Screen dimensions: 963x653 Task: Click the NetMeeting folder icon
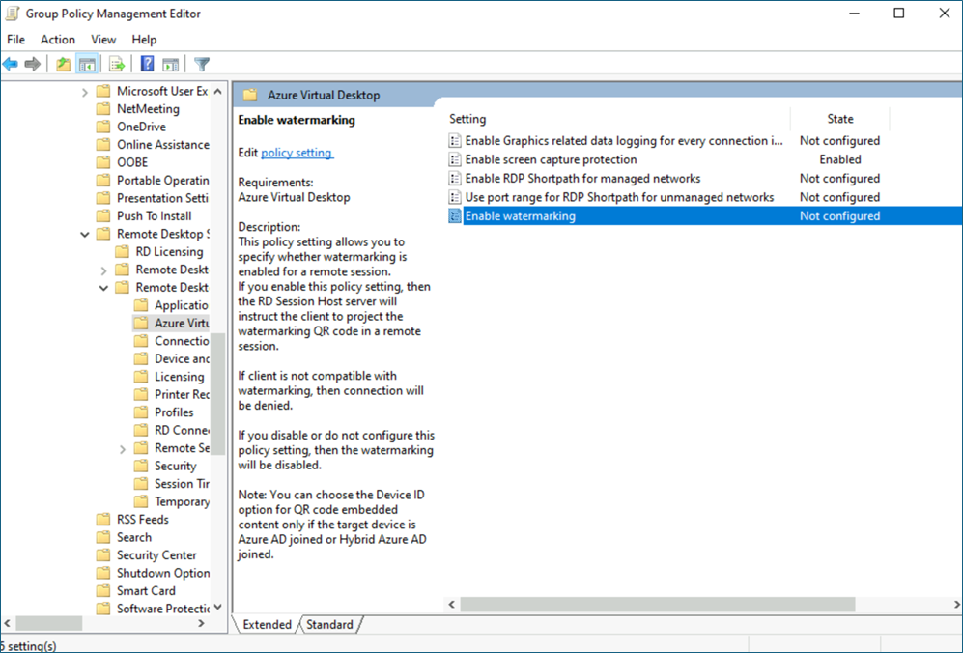pyautogui.click(x=103, y=109)
